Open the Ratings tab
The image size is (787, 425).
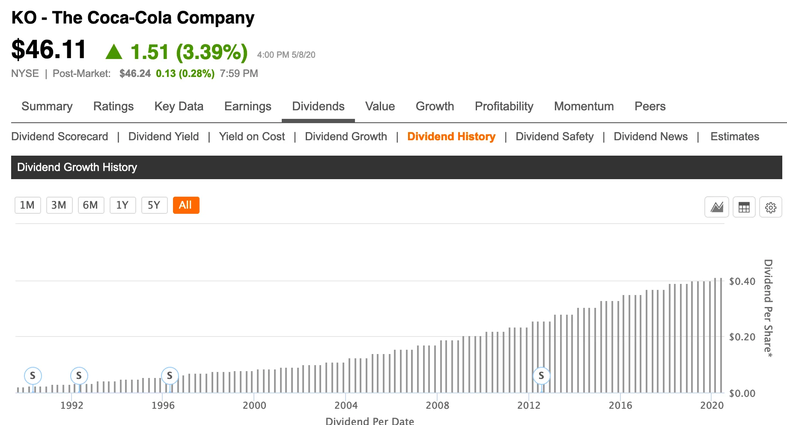tap(113, 106)
